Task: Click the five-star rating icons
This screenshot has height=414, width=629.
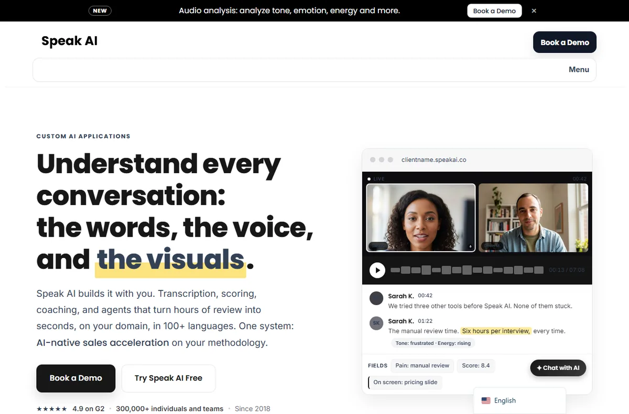Action: click(51, 409)
